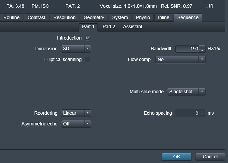Decrease Bandwidth with the down arrow
The image size is (228, 163).
(x=202, y=51)
